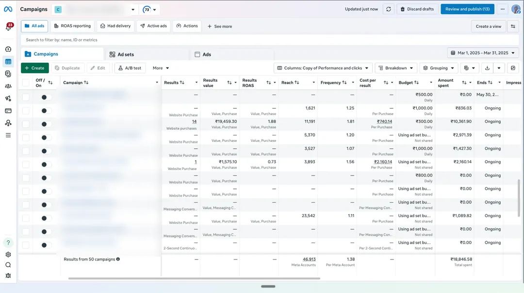The image size is (524, 293).
Task: Open the profile avatar menu
Action: [x=516, y=9]
